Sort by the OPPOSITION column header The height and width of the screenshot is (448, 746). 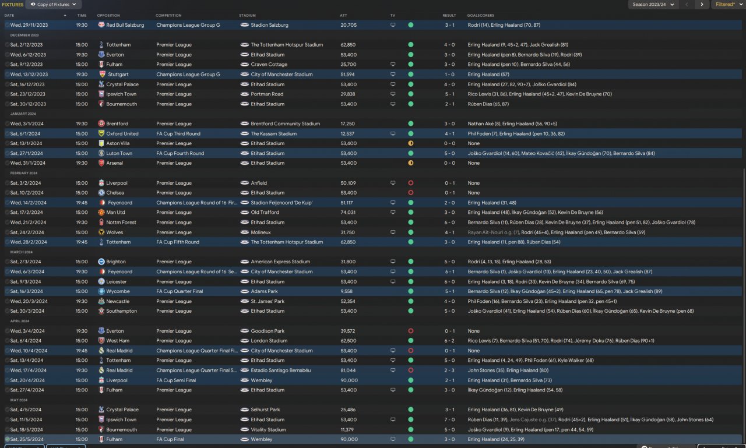(108, 15)
